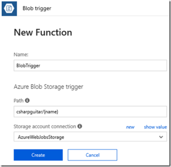Screen dimensions: 171x167
Task: Expand the dropdown using the chevron arrow
Action: click(161, 137)
